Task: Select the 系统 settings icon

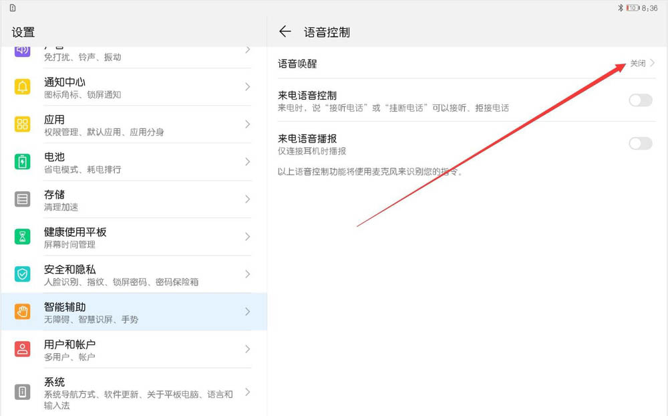Action: click(x=21, y=391)
